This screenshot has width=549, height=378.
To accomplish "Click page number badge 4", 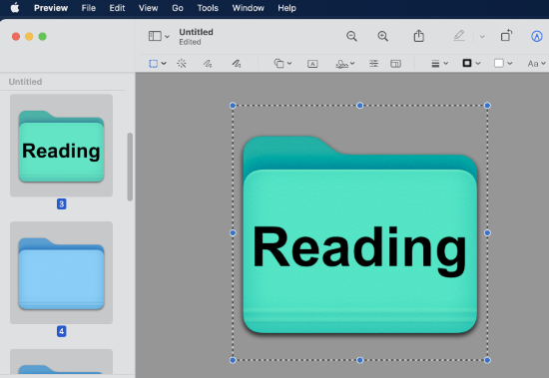I will [62, 331].
